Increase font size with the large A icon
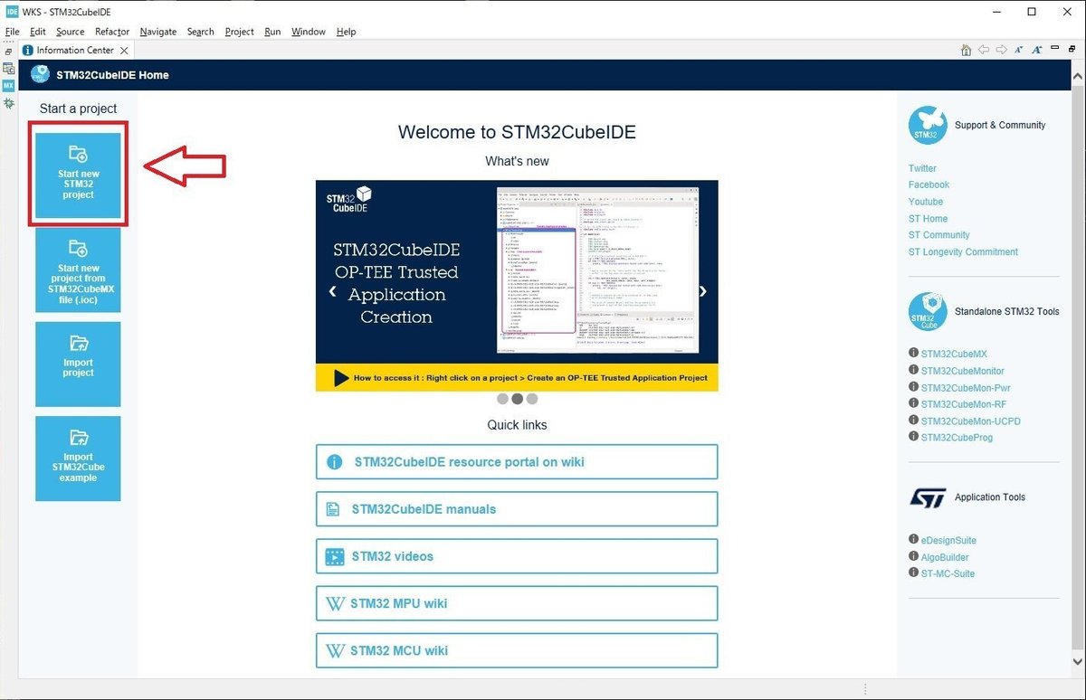Image resolution: width=1086 pixels, height=700 pixels. point(1037,51)
